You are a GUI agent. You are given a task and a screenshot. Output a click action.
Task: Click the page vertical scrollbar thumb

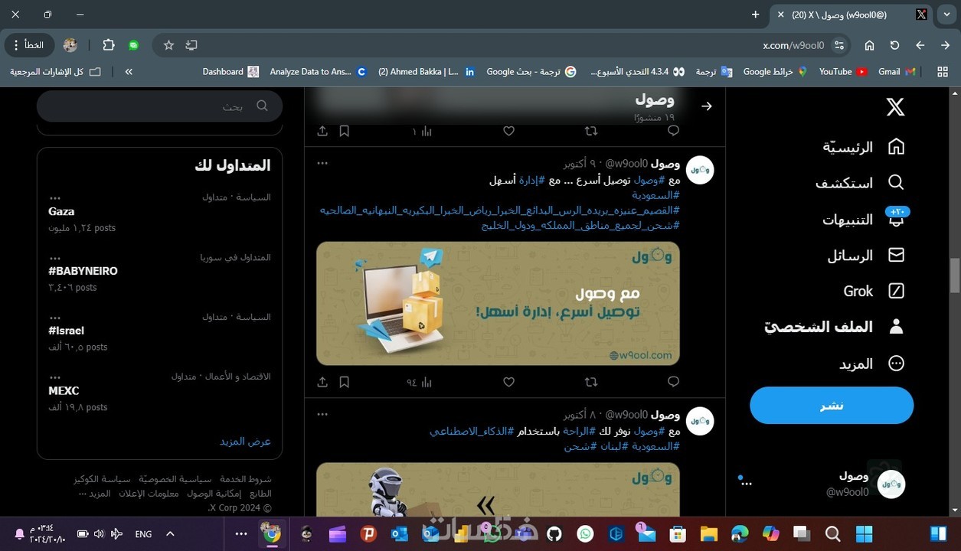click(955, 275)
